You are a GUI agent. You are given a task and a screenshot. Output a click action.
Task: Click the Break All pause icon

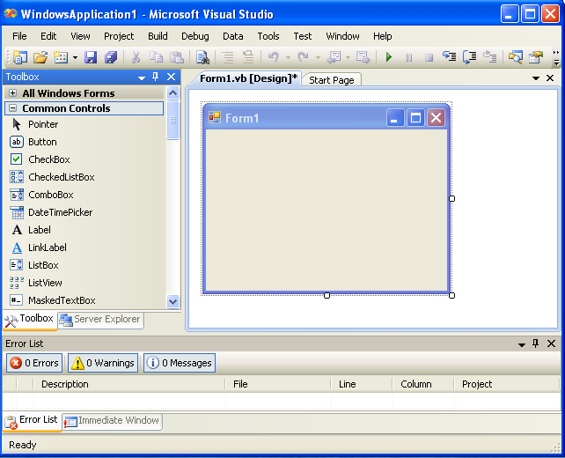coord(409,57)
